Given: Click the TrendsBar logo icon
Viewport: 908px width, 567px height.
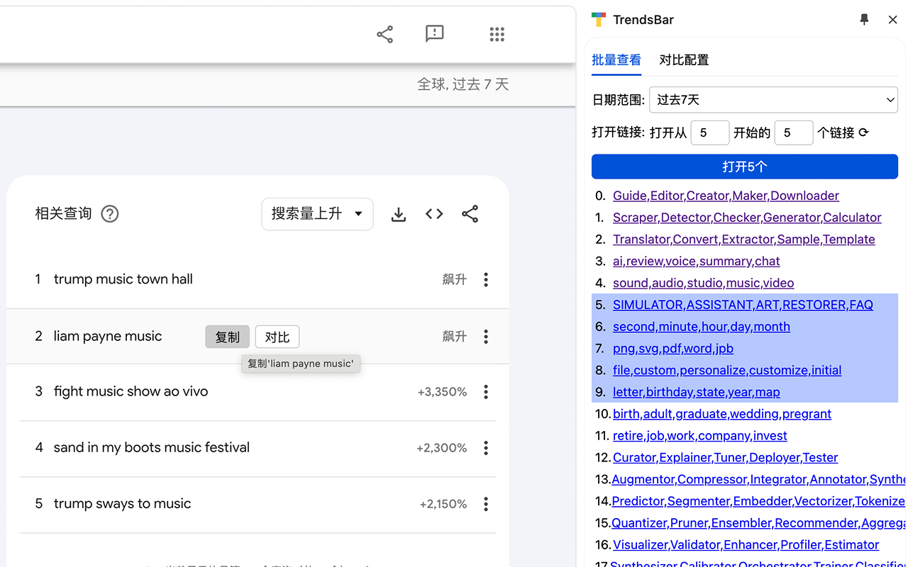Looking at the screenshot, I should pyautogui.click(x=599, y=20).
